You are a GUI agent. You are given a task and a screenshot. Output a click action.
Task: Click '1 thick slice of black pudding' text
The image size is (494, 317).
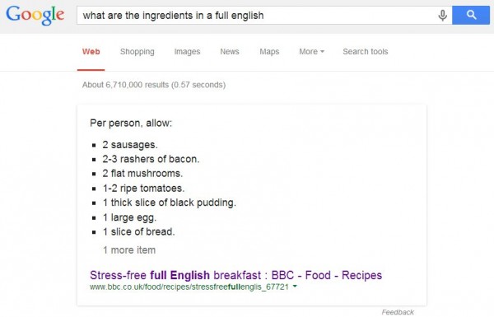point(169,203)
